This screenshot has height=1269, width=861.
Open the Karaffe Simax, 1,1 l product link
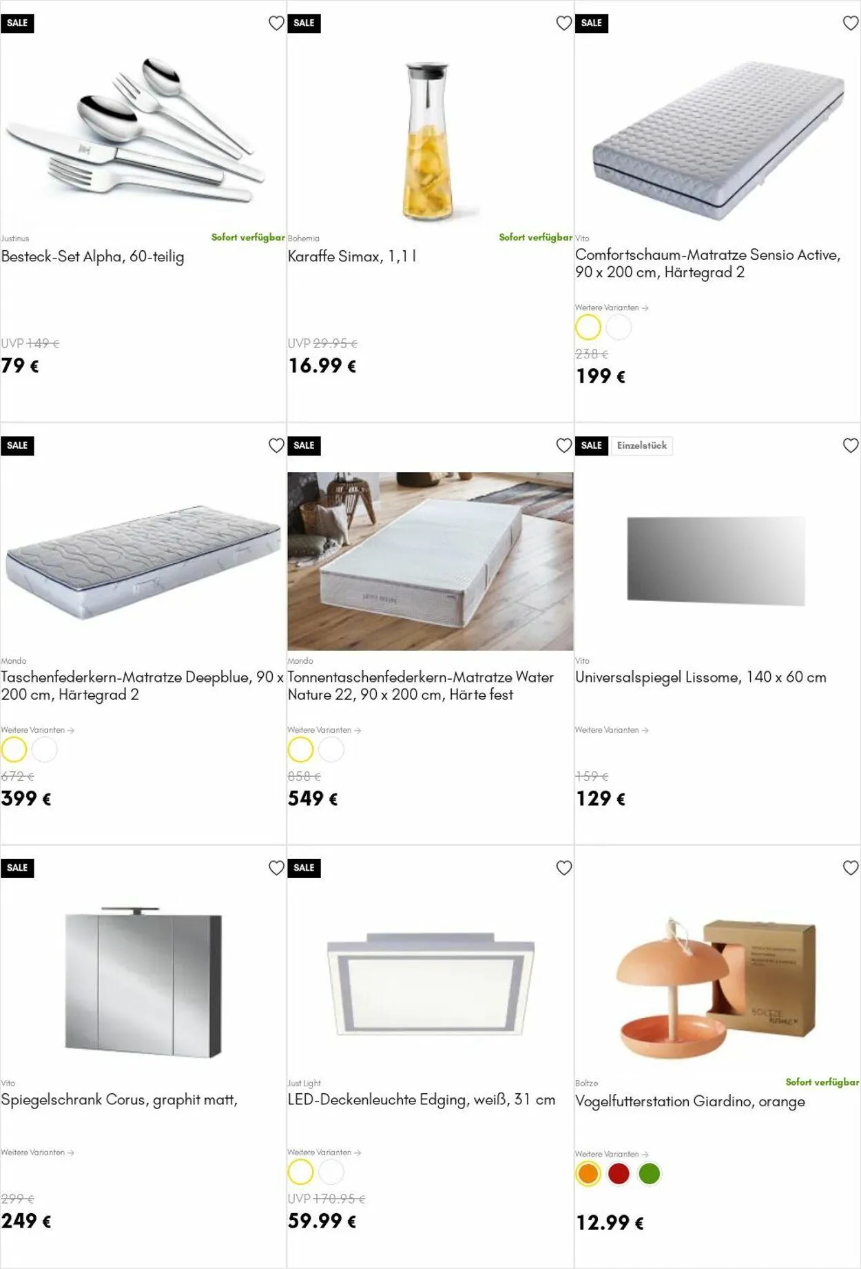tap(352, 256)
